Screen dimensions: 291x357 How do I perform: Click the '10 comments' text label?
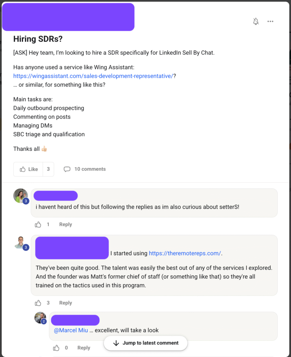point(90,169)
